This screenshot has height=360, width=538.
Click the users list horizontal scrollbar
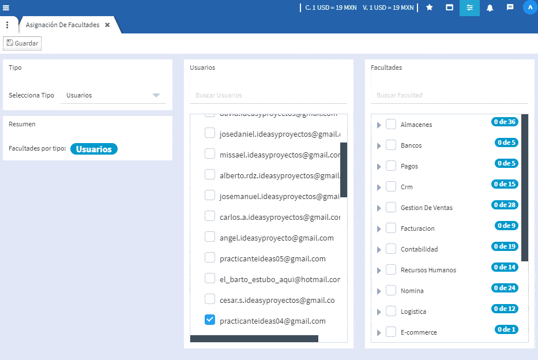[254, 339]
